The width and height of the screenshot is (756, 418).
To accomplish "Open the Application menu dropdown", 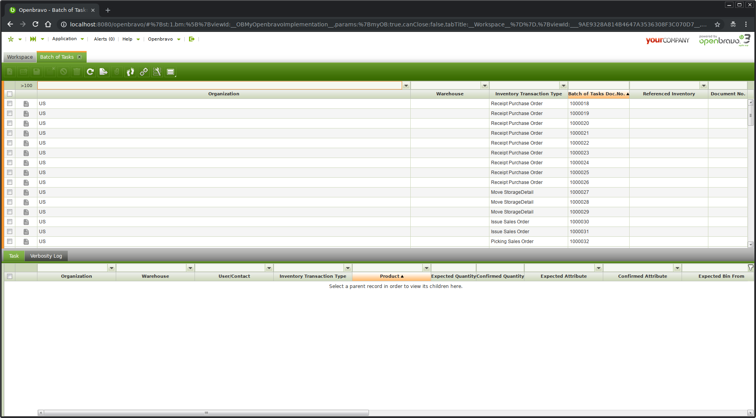I will point(68,39).
